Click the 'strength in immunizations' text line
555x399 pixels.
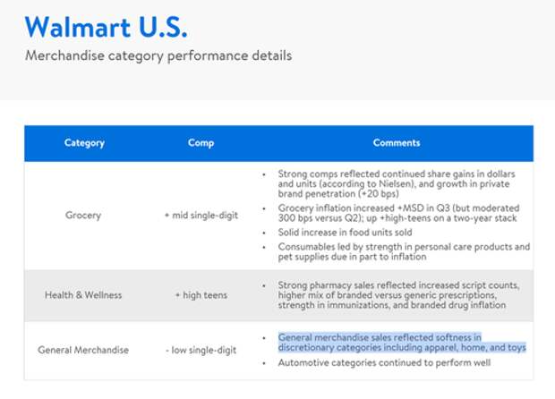(391, 305)
